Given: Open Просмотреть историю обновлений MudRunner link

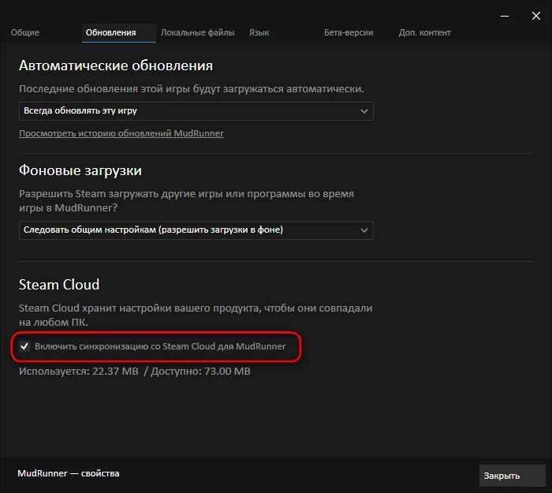Looking at the screenshot, I should click(121, 133).
